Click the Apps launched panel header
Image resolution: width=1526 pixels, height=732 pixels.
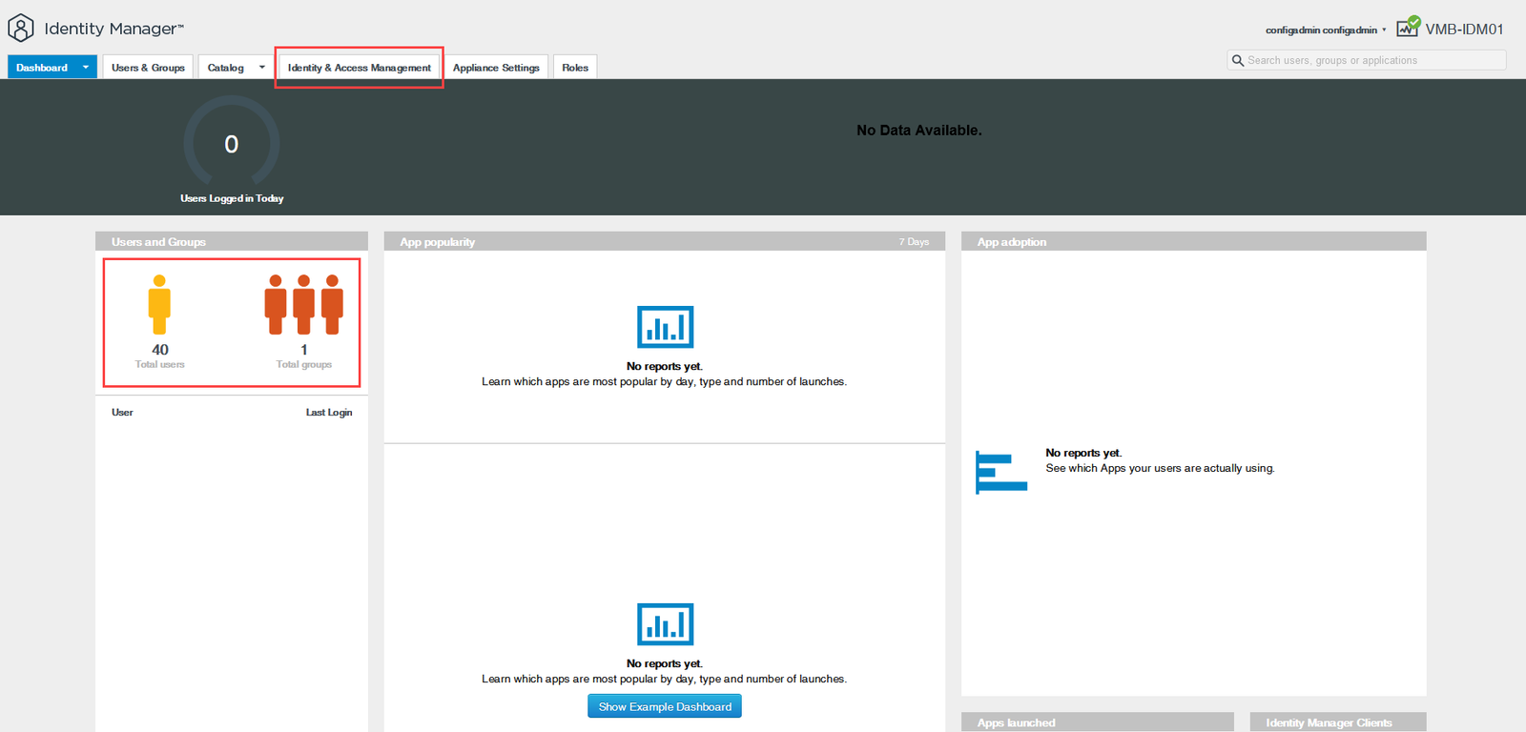click(x=1098, y=722)
